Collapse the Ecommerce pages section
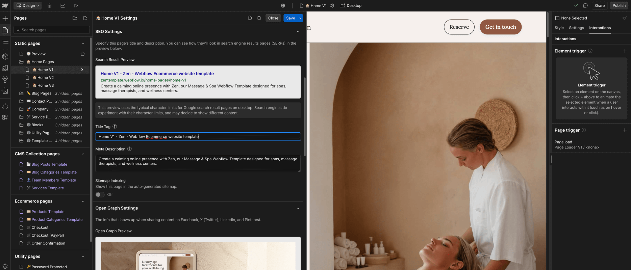The width and height of the screenshot is (631, 270). [x=83, y=201]
